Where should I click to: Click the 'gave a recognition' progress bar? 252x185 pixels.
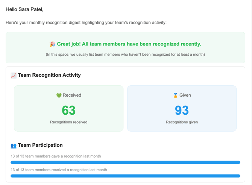click(x=125, y=162)
